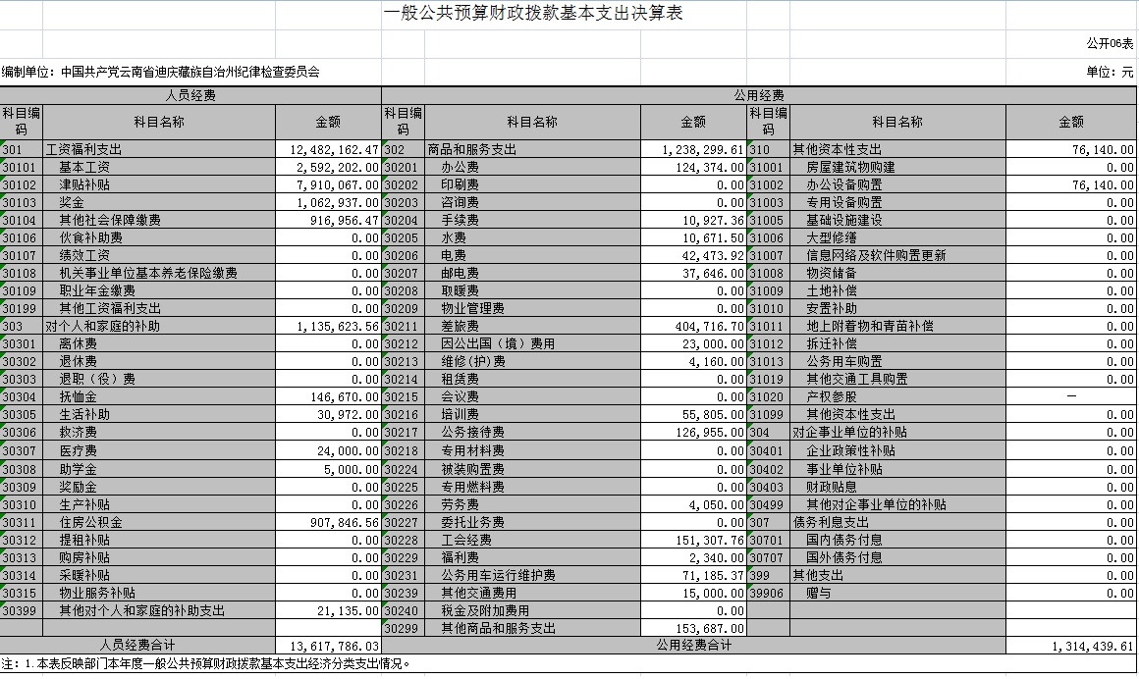Select the 因公出国(境)费用 cell
Image resolution: width=1139 pixels, height=679 pixels.
tap(532, 343)
